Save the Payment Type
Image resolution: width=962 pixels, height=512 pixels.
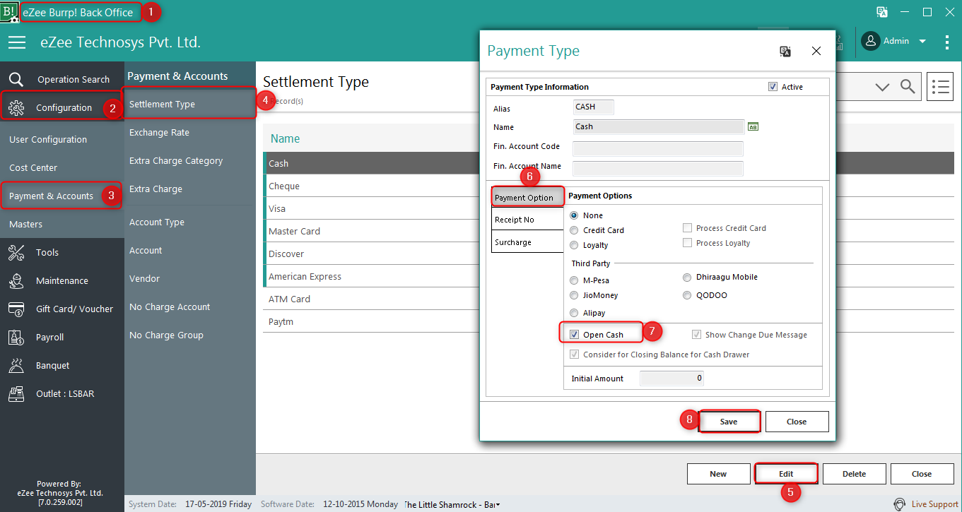pos(729,422)
